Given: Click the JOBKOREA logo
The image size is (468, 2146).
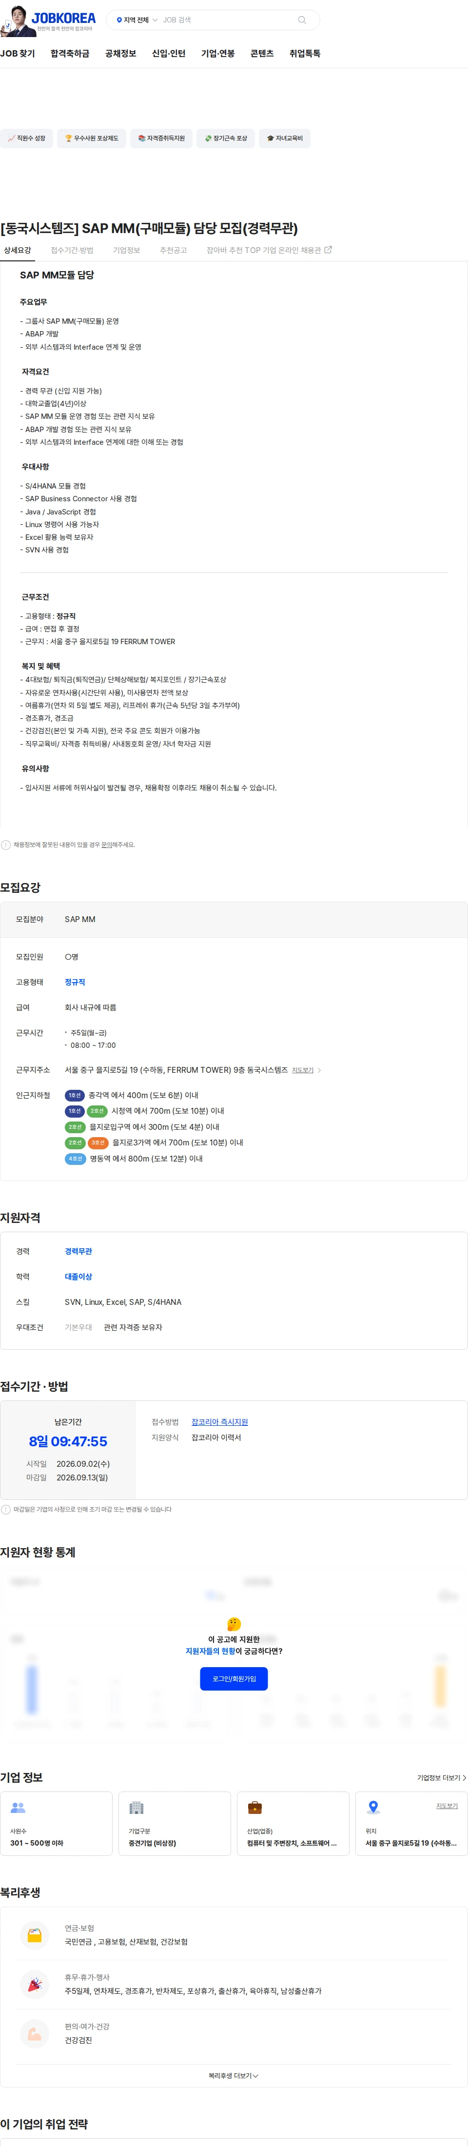Looking at the screenshot, I should click(x=63, y=18).
